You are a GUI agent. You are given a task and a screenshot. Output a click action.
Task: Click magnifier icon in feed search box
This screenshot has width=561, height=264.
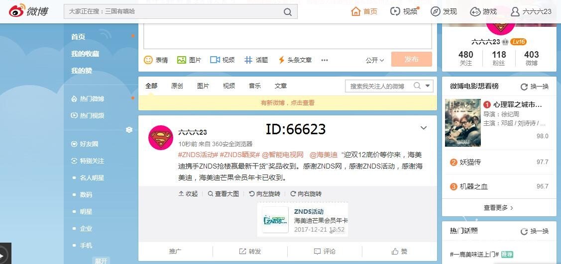[x=417, y=86]
